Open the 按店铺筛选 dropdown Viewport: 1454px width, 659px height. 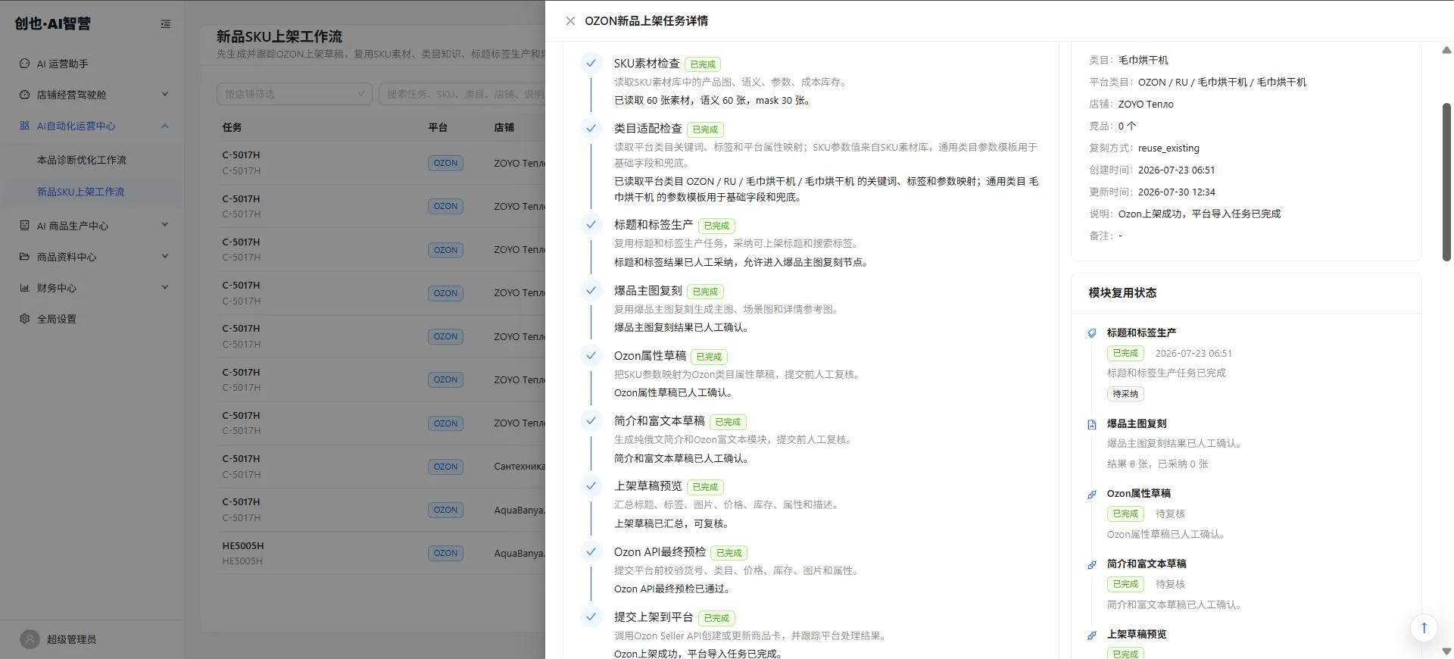(294, 94)
